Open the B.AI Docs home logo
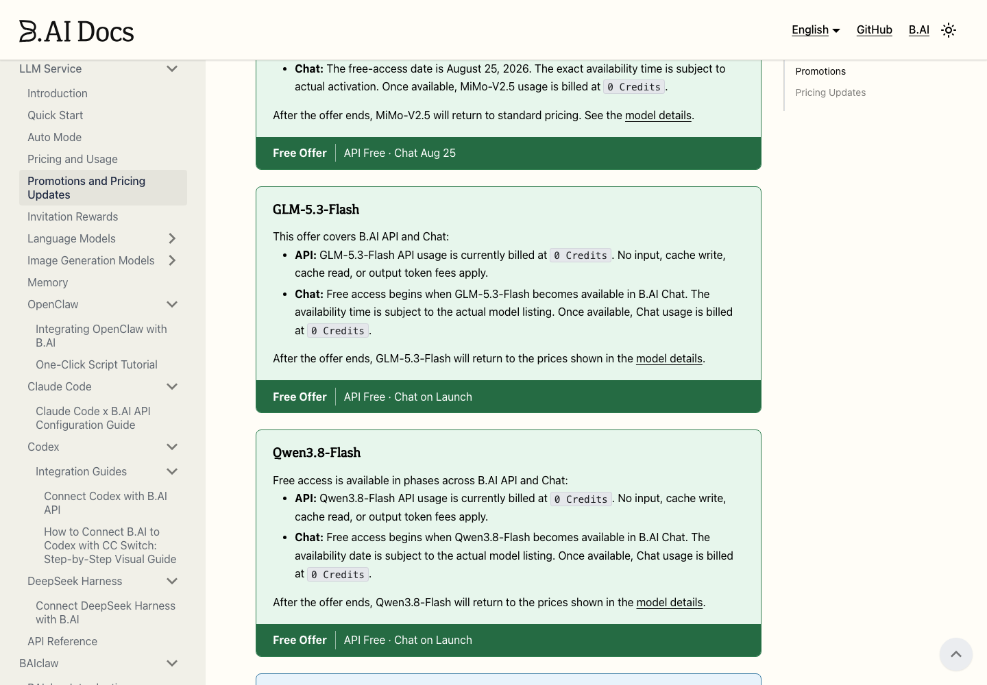The height and width of the screenshot is (685, 987). click(77, 31)
